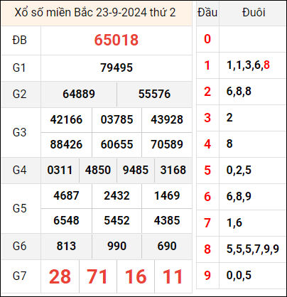The image size is (287, 297).
Task: Click tail values 1,1,3,6,8
Action: (x=248, y=65)
